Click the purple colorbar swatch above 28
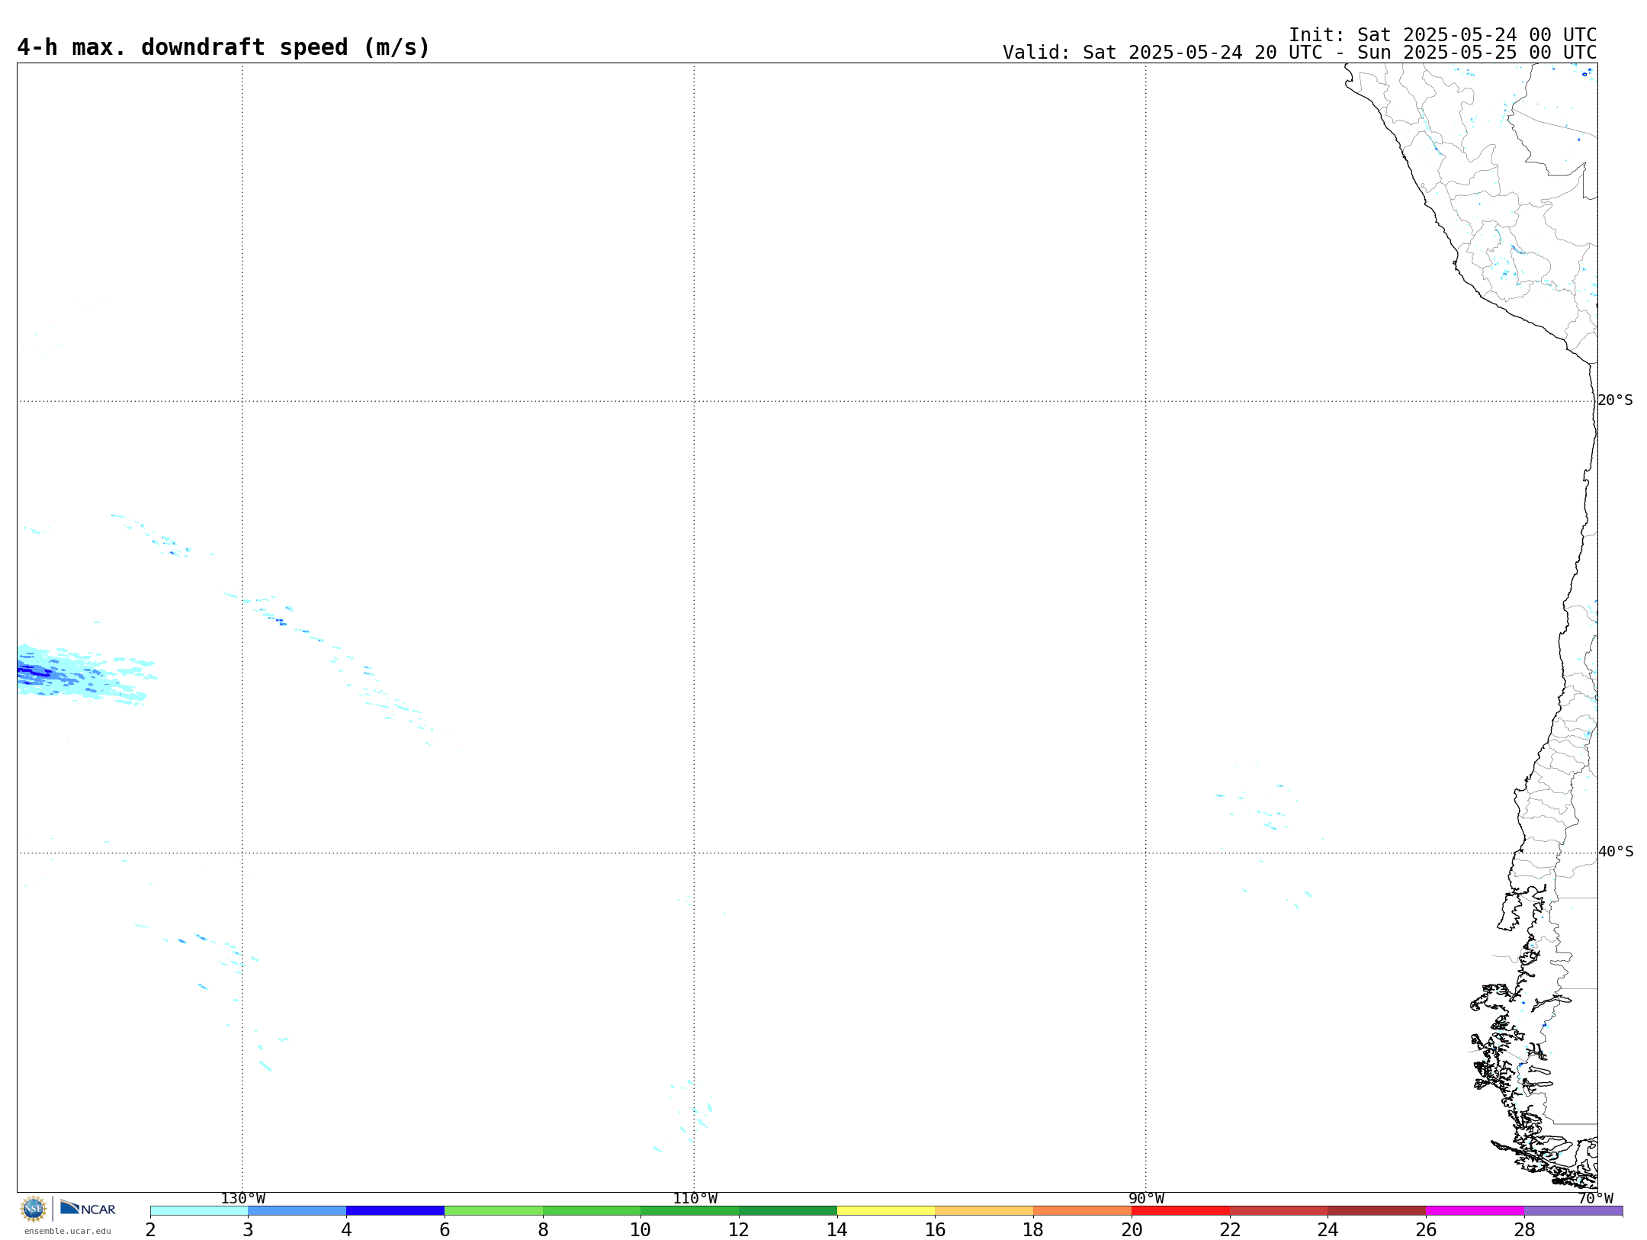 pyautogui.click(x=1573, y=1211)
